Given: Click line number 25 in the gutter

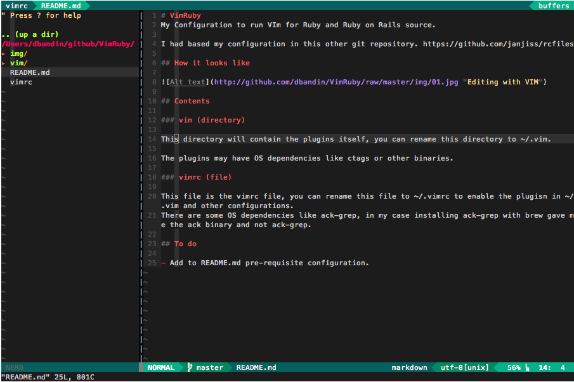Looking at the screenshot, I should (x=152, y=263).
